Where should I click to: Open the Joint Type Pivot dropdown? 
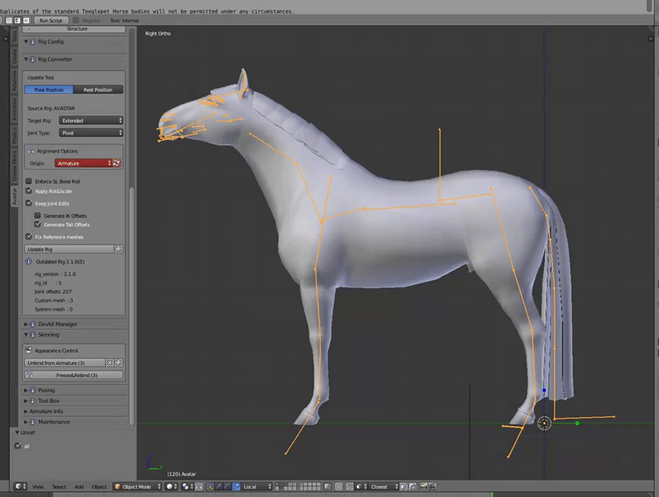click(x=91, y=133)
